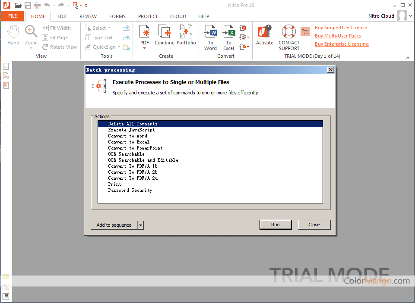
Task: Open the Customize Quick Access Toolbar dropdown
Action: coord(86,5)
